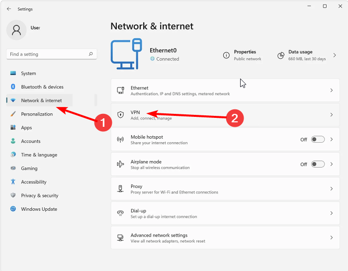Click the Gaming controller icon

tap(13, 168)
